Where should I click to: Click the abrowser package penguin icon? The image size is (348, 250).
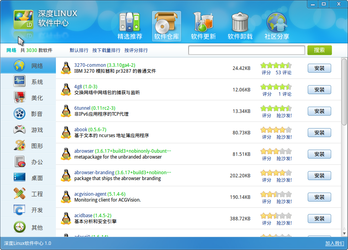tap(66, 154)
